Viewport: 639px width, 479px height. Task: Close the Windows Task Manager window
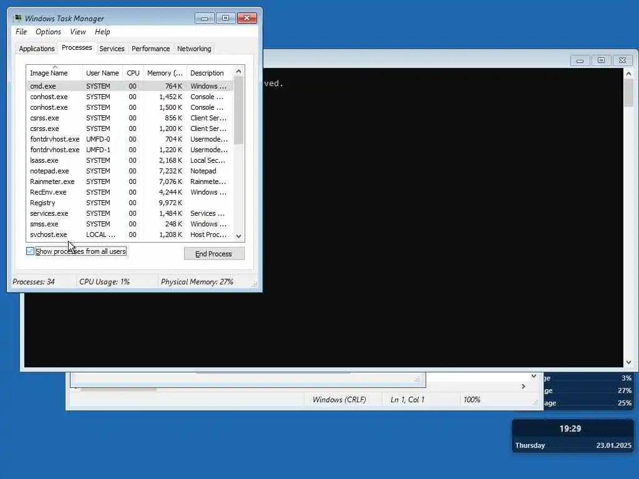point(246,18)
